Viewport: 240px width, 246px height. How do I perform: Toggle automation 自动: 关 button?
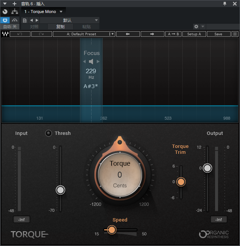tap(10, 27)
